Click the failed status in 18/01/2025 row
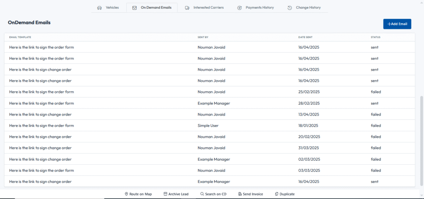Viewport: 424px width, 199px height. (x=376, y=126)
